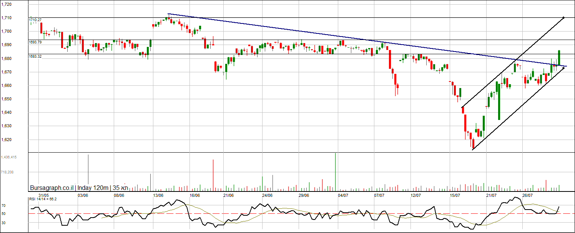Click the 1,720 price axis label
575x233 pixels.
pos(7,4)
